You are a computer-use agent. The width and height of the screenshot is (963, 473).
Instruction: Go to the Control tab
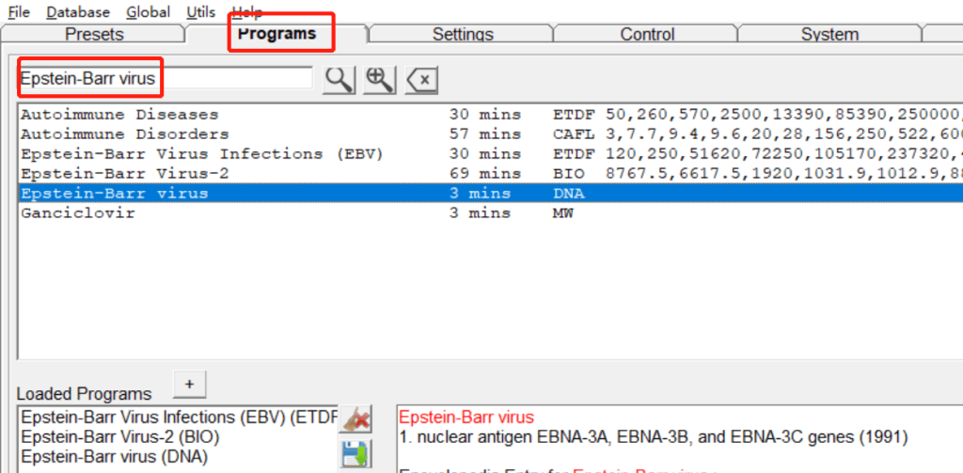coord(647,35)
